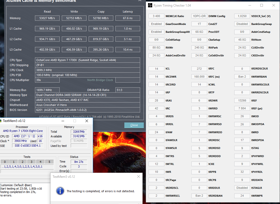280x204 pixels.
Task: Click the Motherboard Asus Crosshair VI Hero field
Action: click(x=88, y=105)
